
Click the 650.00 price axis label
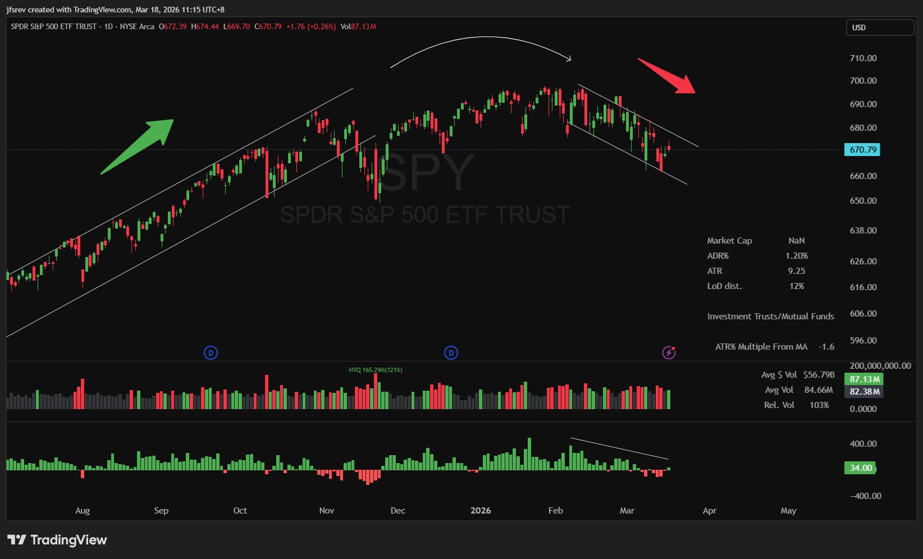pos(863,201)
